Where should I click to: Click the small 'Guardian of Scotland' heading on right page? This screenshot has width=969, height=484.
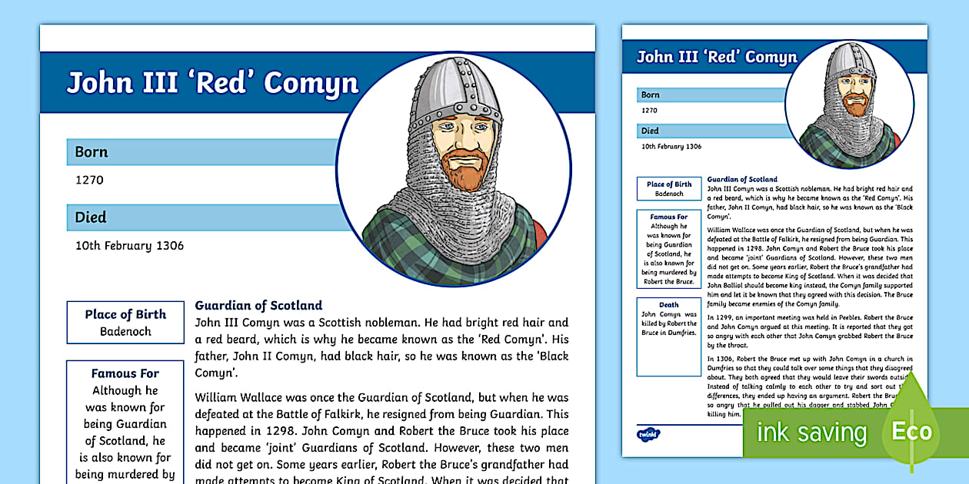click(x=742, y=179)
